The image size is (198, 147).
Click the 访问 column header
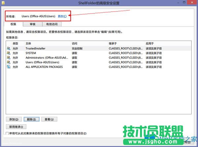(x=75, y=43)
